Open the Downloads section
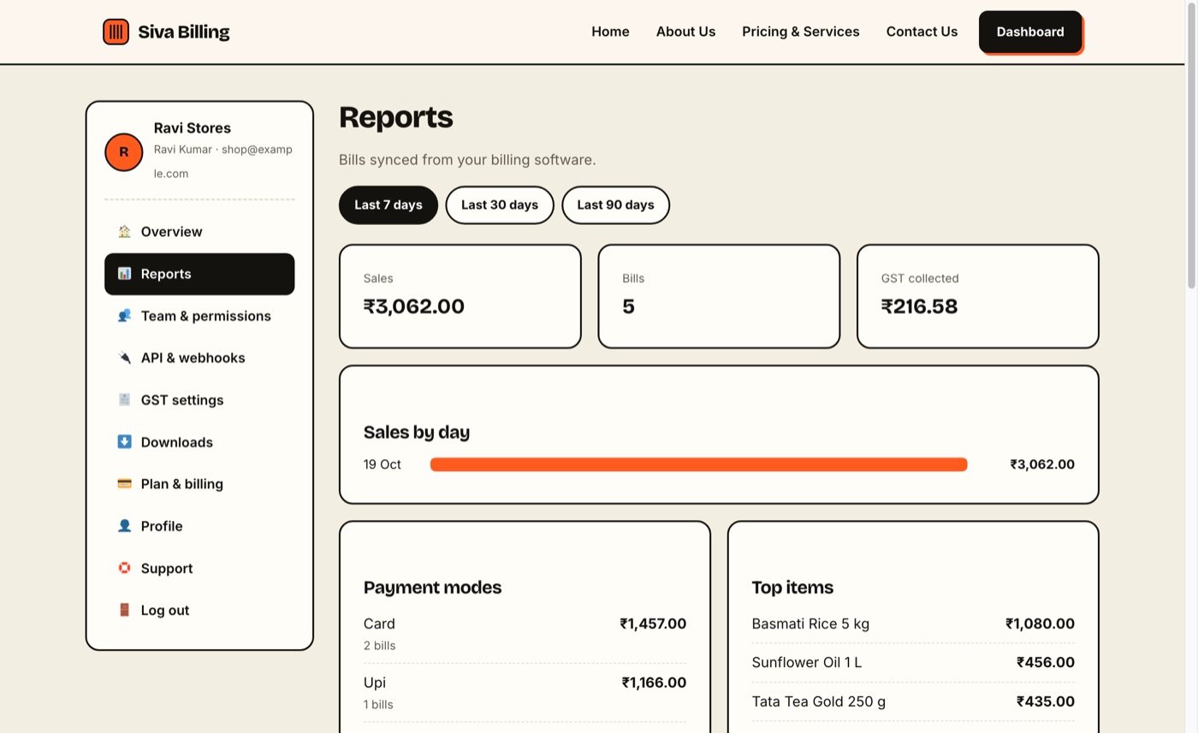Screen dimensions: 1198x733 (x=199, y=441)
